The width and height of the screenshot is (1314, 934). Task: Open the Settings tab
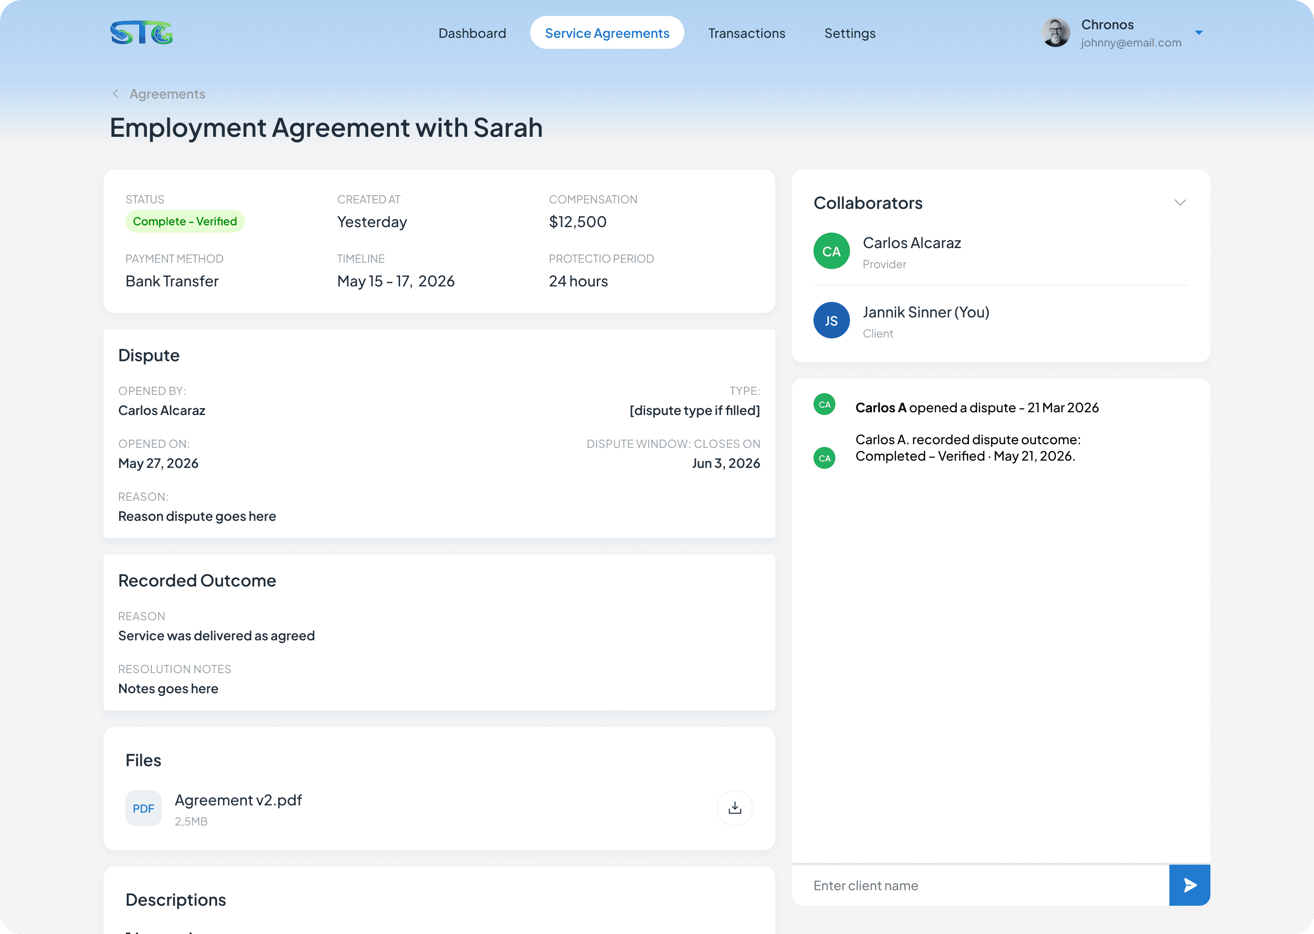click(850, 33)
